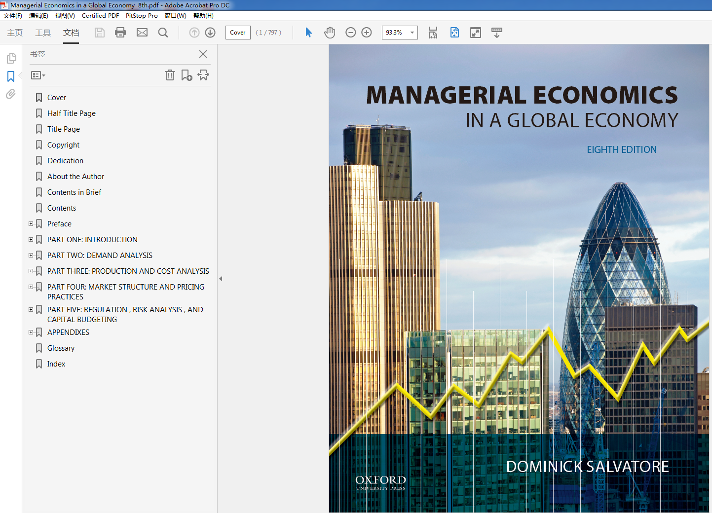Click the Zoom in plus icon
This screenshot has width=712, height=513.
367,33
